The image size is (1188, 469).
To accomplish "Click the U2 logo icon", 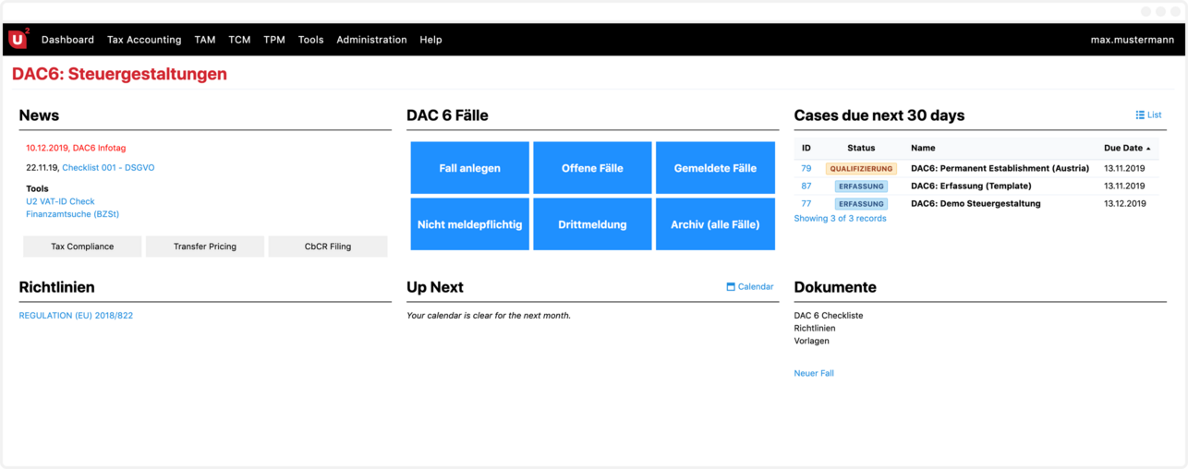I will (18, 39).
